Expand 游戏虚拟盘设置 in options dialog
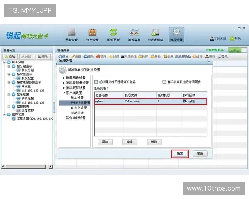The image size is (249, 199). (64, 83)
